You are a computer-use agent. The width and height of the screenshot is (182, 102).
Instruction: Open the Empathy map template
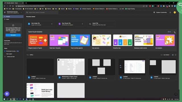pos(123,40)
